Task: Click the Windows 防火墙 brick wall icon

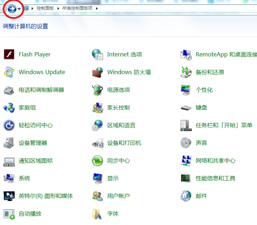Action: click(97, 72)
